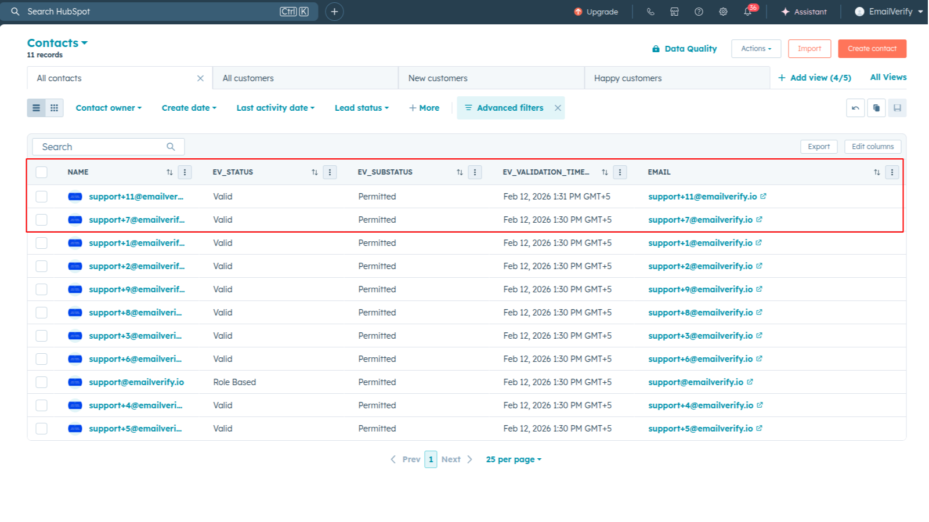
Task: Switch to the Happy customers tab
Action: (x=627, y=78)
